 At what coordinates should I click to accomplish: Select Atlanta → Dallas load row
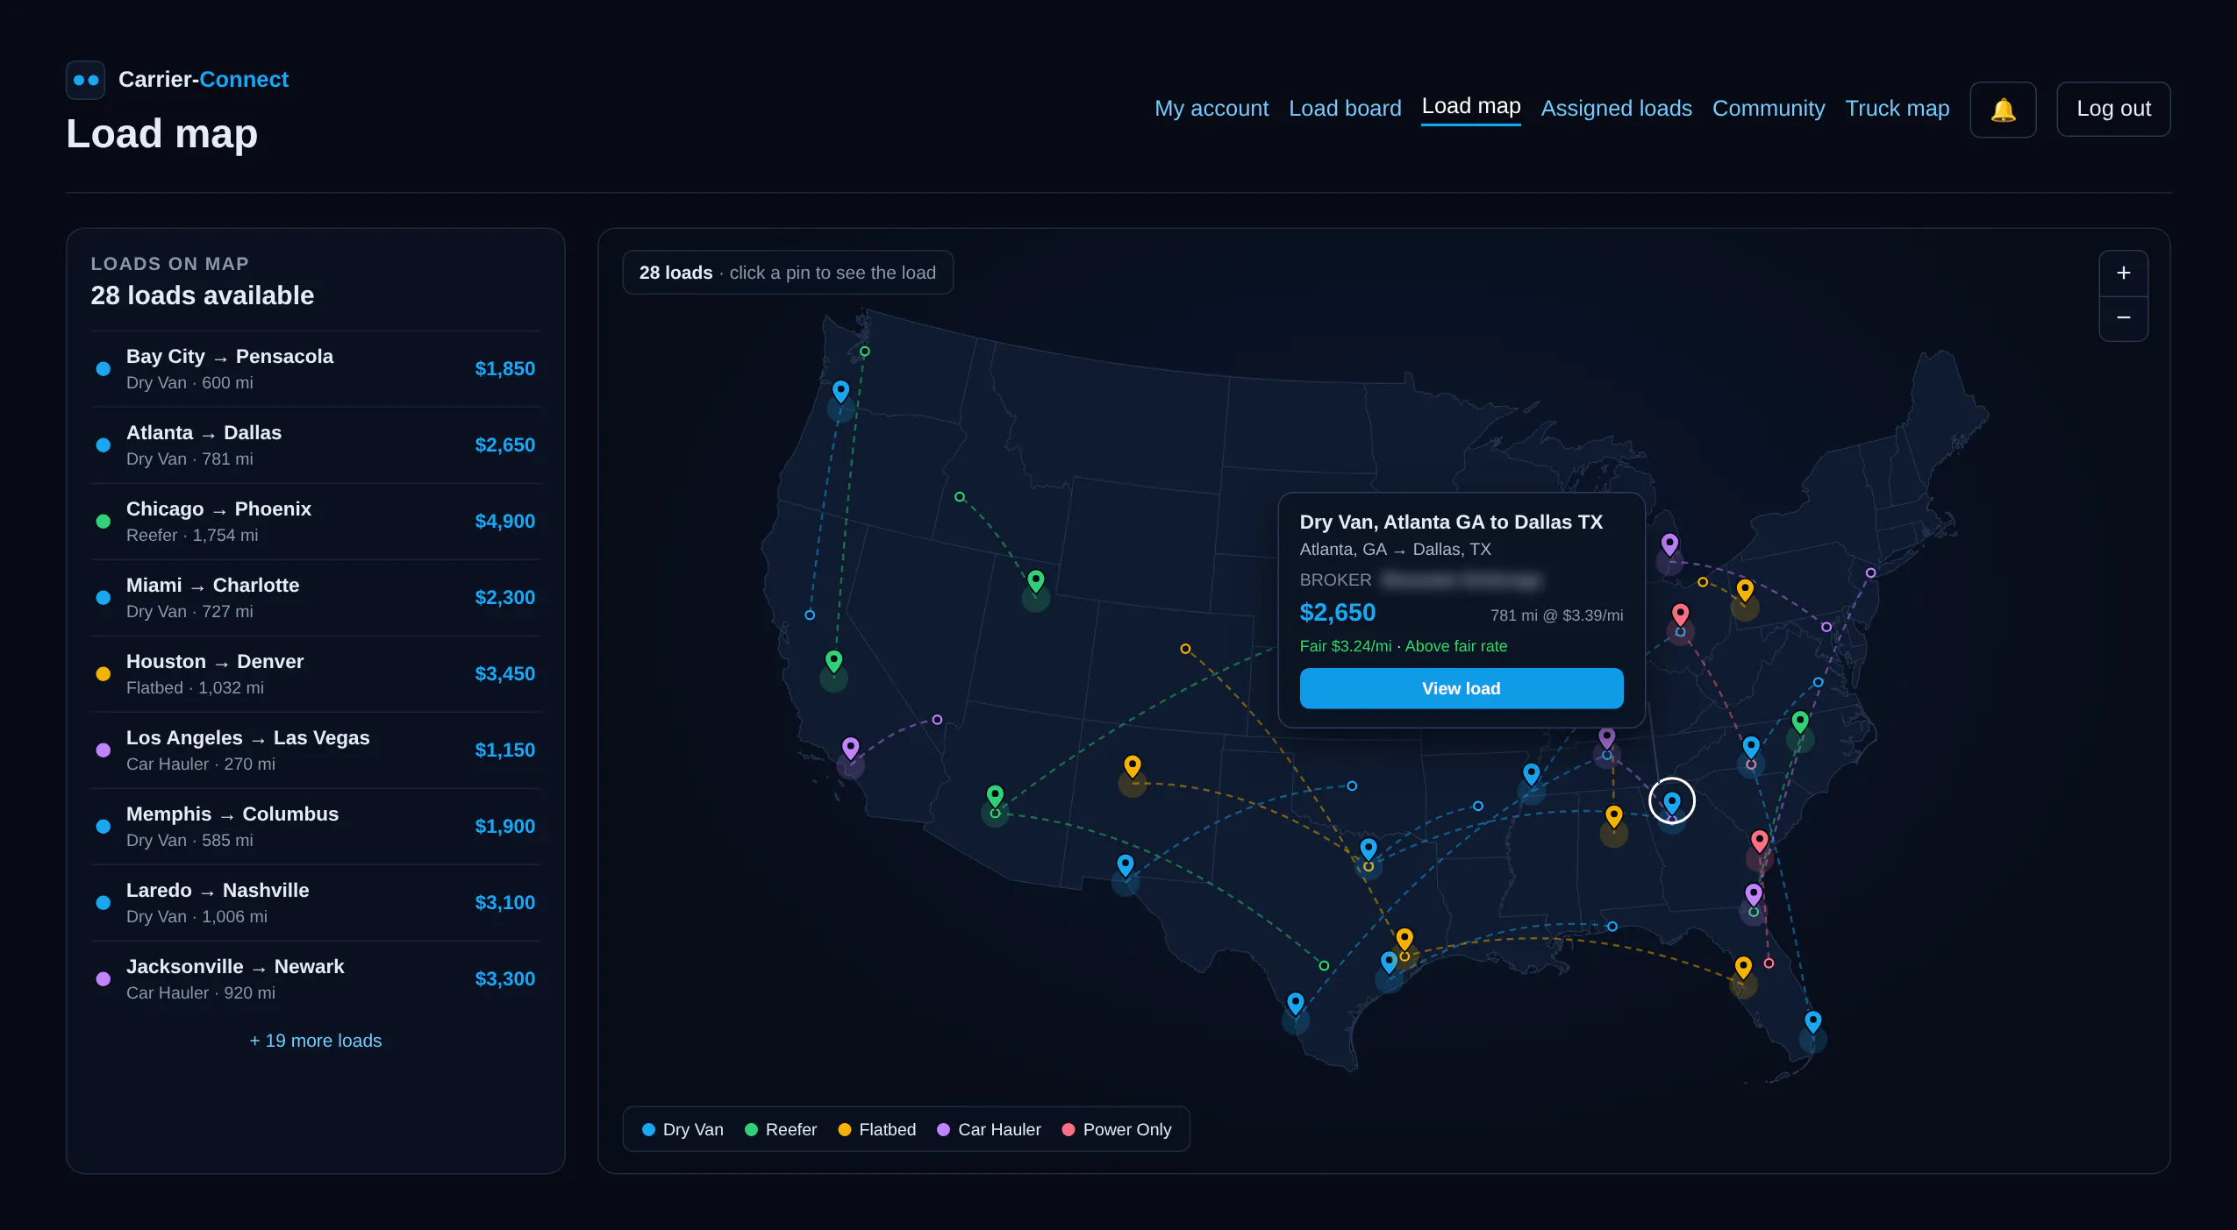coord(315,445)
